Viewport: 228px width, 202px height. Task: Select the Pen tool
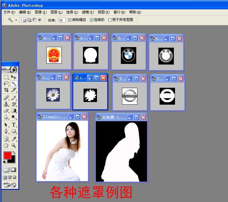[6, 131]
